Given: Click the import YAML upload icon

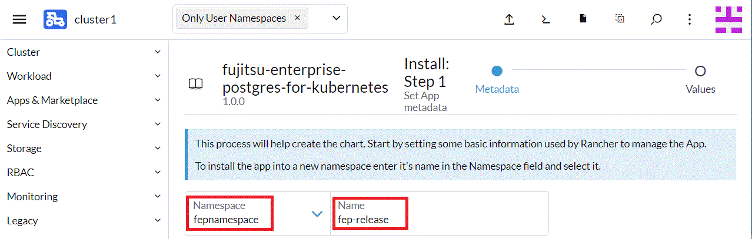Looking at the screenshot, I should tap(510, 19).
